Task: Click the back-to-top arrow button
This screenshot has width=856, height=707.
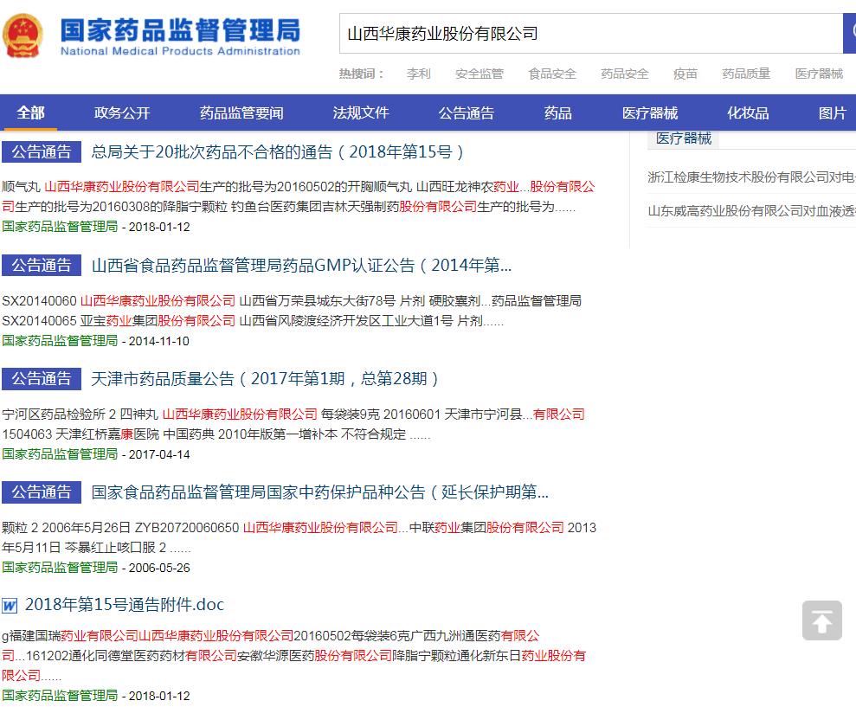Action: [x=821, y=620]
